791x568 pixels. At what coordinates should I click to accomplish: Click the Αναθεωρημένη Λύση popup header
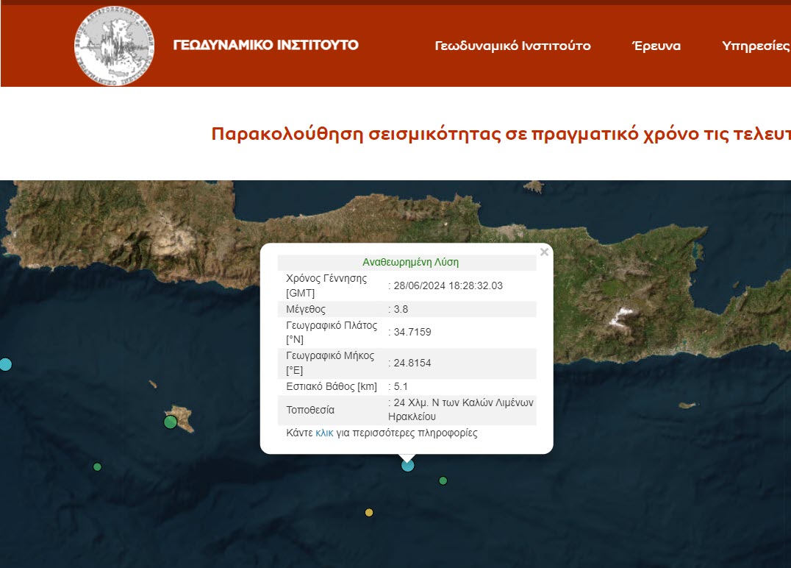[410, 262]
